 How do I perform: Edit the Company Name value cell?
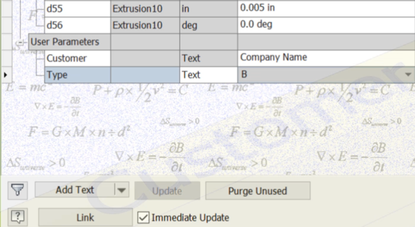pyautogui.click(x=326, y=58)
